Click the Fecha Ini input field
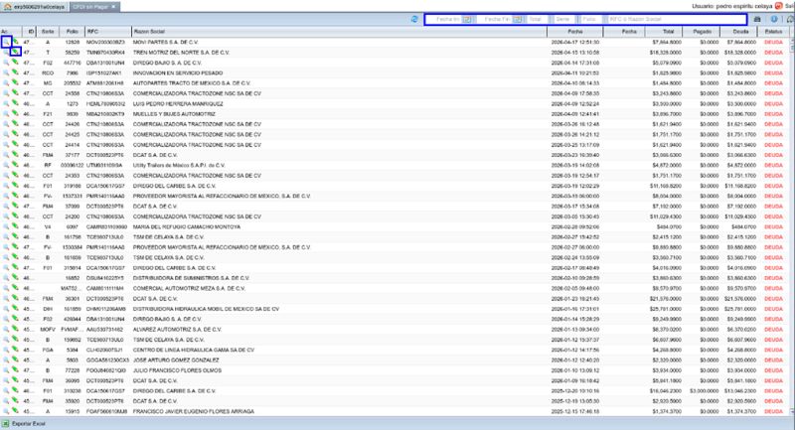This screenshot has width=795, height=430. click(x=444, y=19)
